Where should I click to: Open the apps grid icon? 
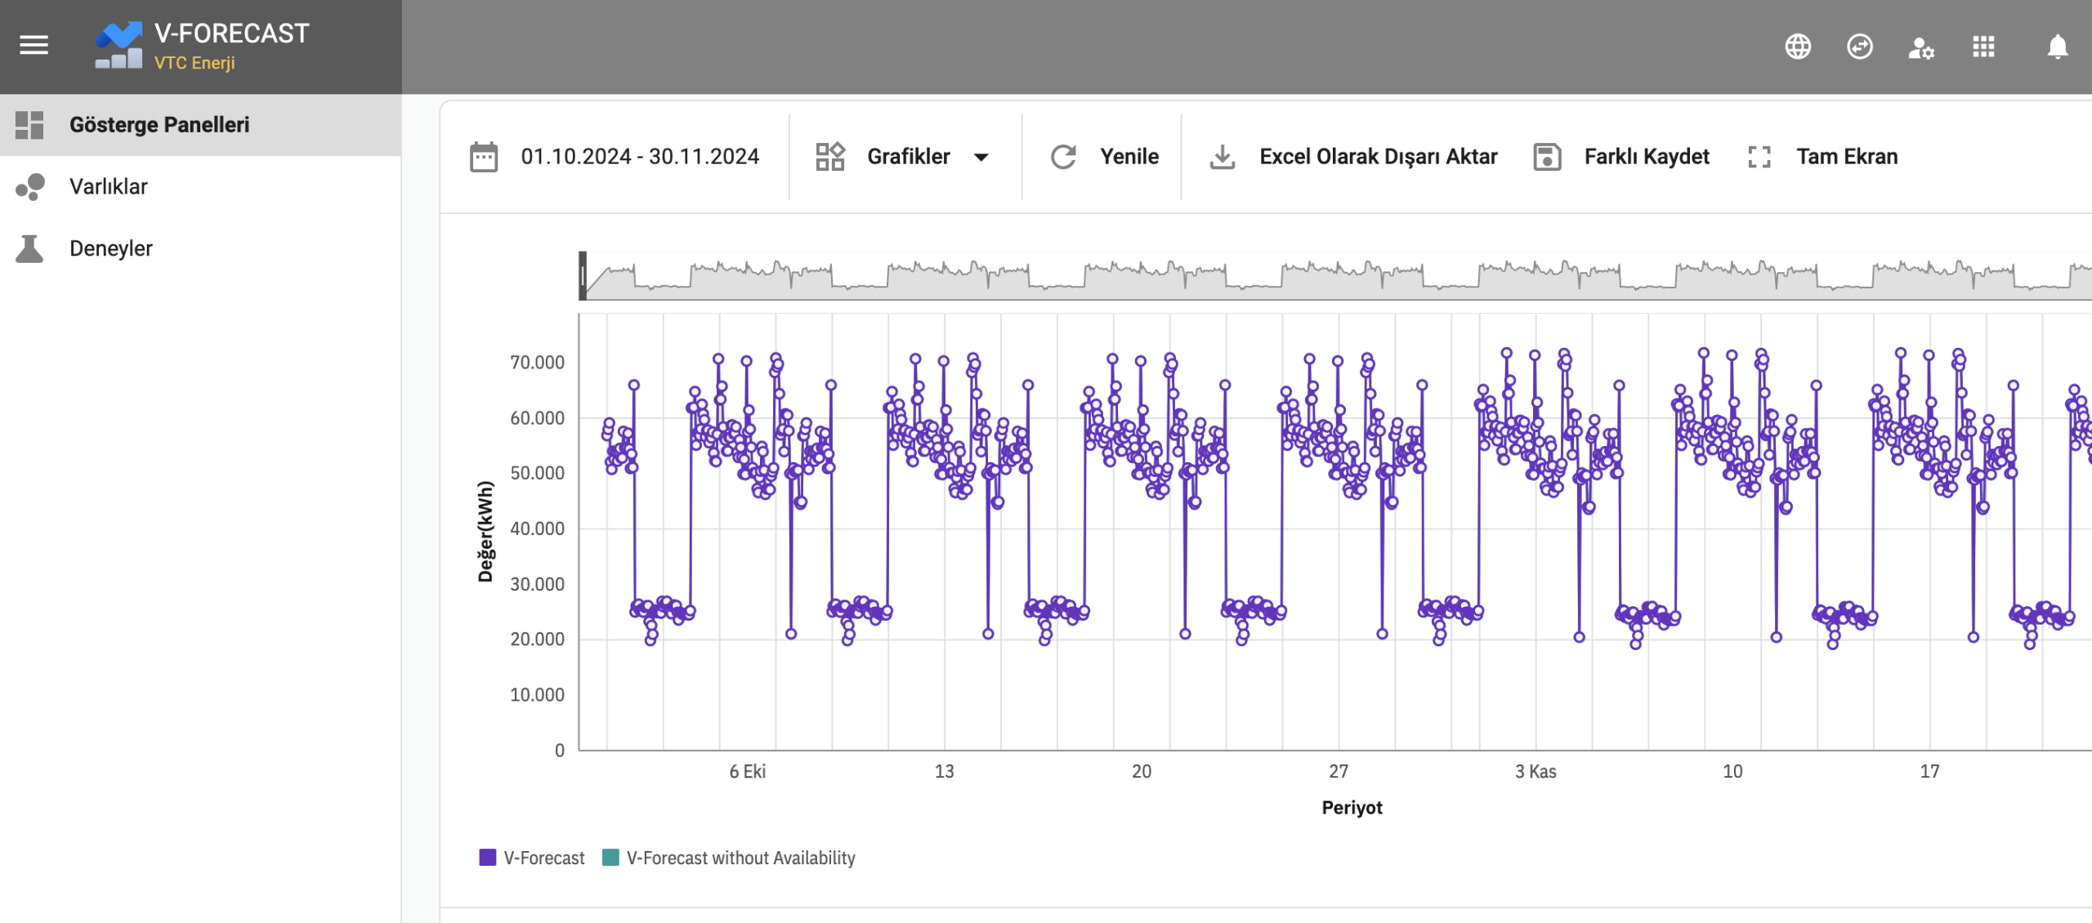(x=1983, y=47)
